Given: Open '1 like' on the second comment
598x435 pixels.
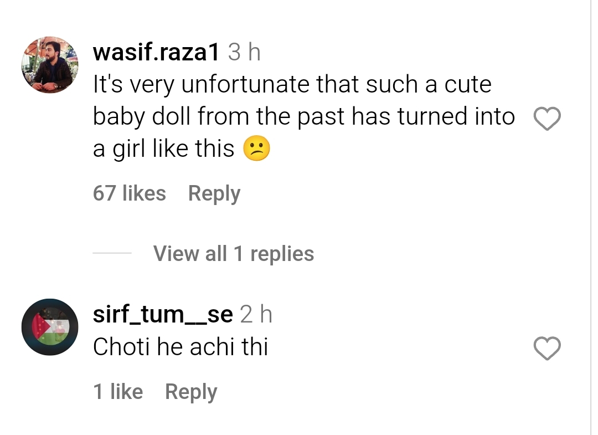Looking at the screenshot, I should click(117, 391).
